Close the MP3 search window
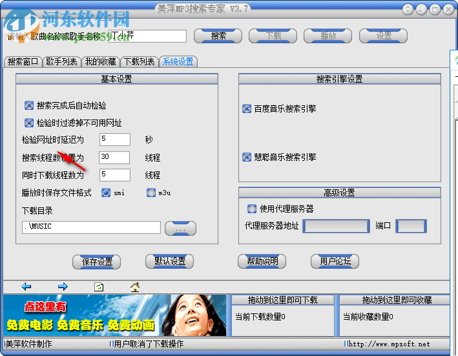The image size is (458, 356). pyautogui.click(x=448, y=10)
